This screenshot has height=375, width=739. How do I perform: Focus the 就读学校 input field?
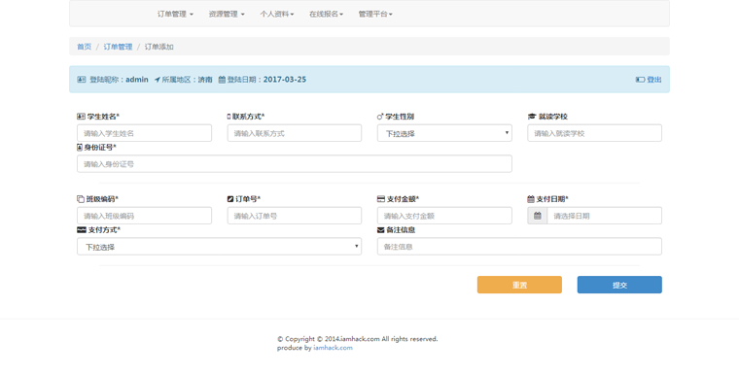point(595,133)
